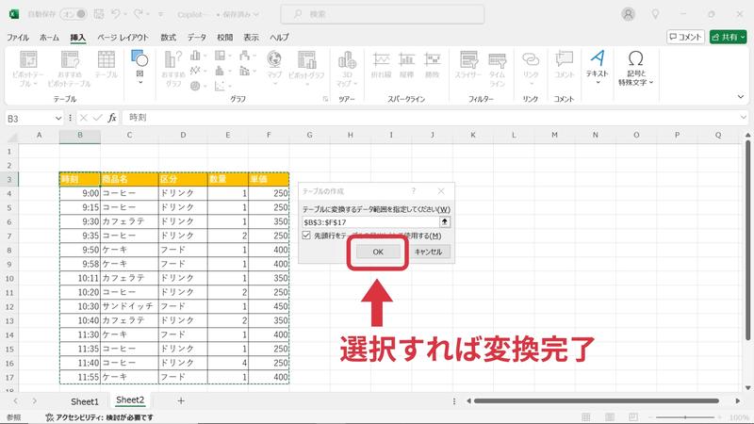Screen dimensions: 754x424
Task: Switch to the 校閲 tab
Action: pos(224,37)
